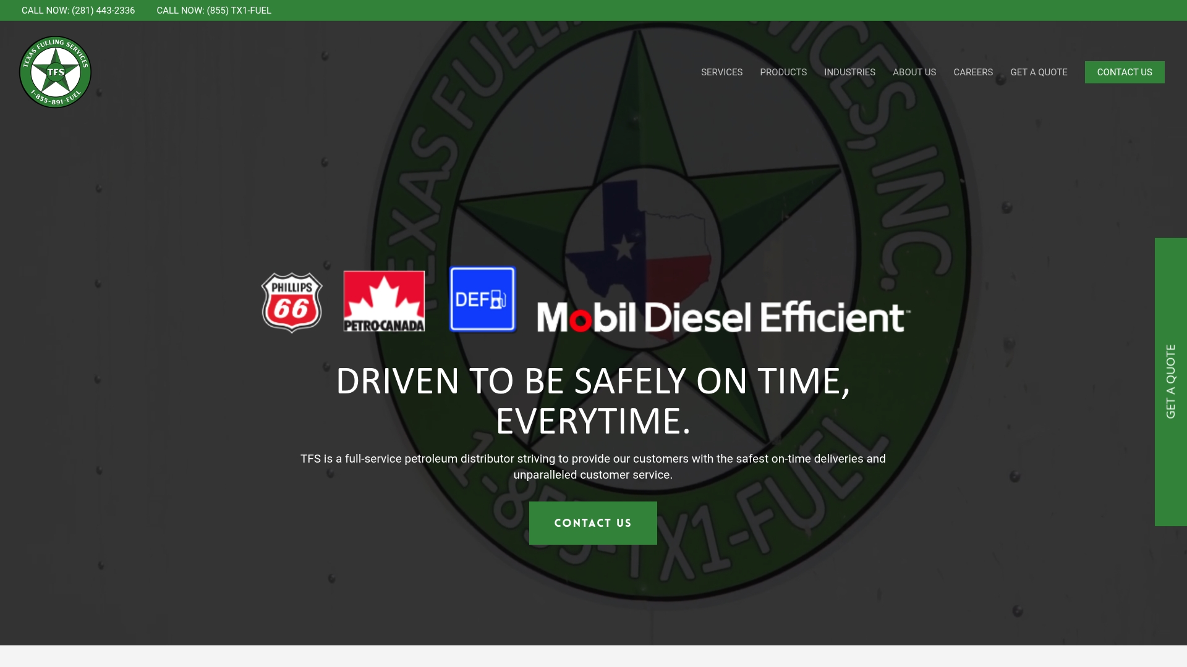Viewport: 1187px width, 667px height.
Task: Open the Industries menu
Action: (x=849, y=72)
